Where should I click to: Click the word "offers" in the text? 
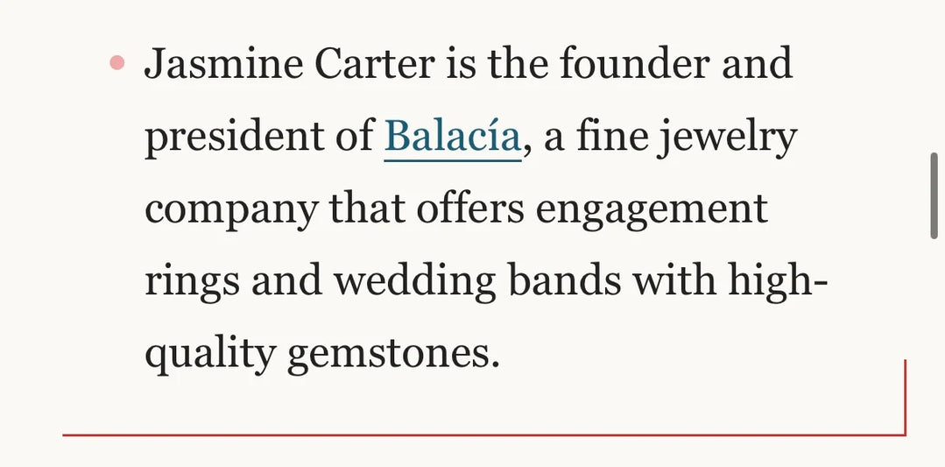pyautogui.click(x=470, y=208)
